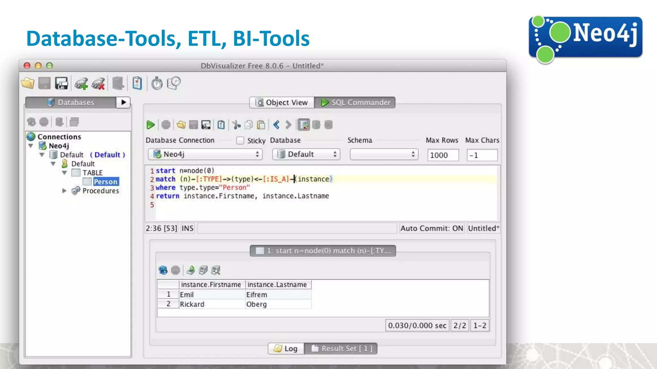This screenshot has height=369, width=657.
Task: Create new database connection (green plus icon)
Action: click(x=81, y=84)
